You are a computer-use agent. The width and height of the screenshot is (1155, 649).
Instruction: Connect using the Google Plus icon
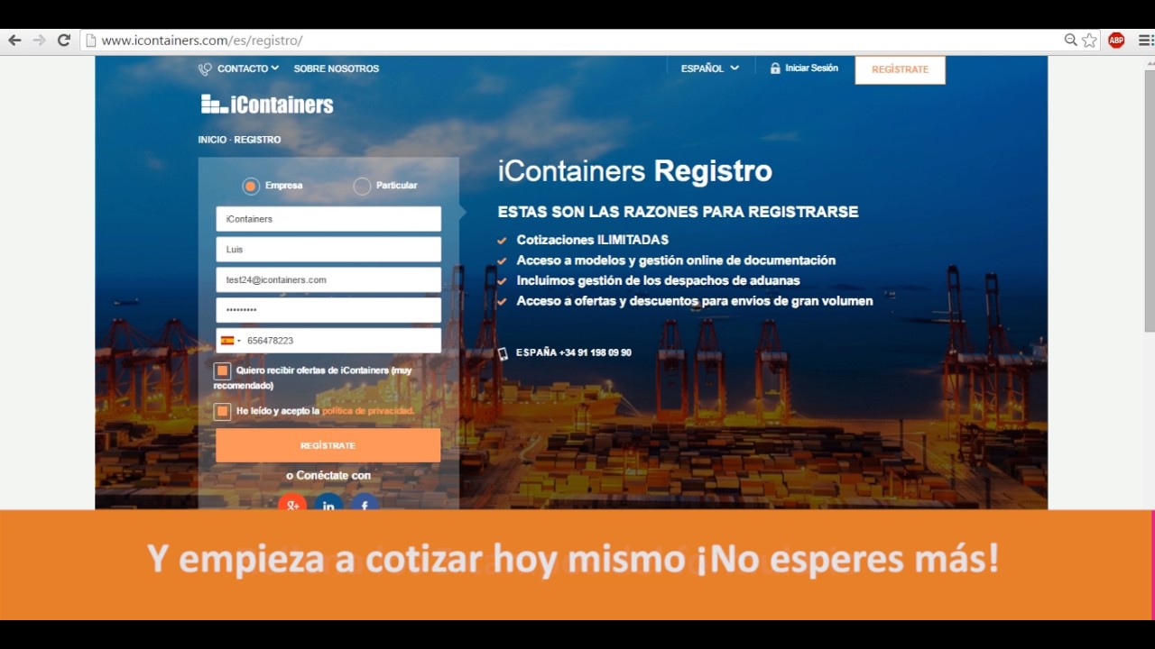[292, 501]
